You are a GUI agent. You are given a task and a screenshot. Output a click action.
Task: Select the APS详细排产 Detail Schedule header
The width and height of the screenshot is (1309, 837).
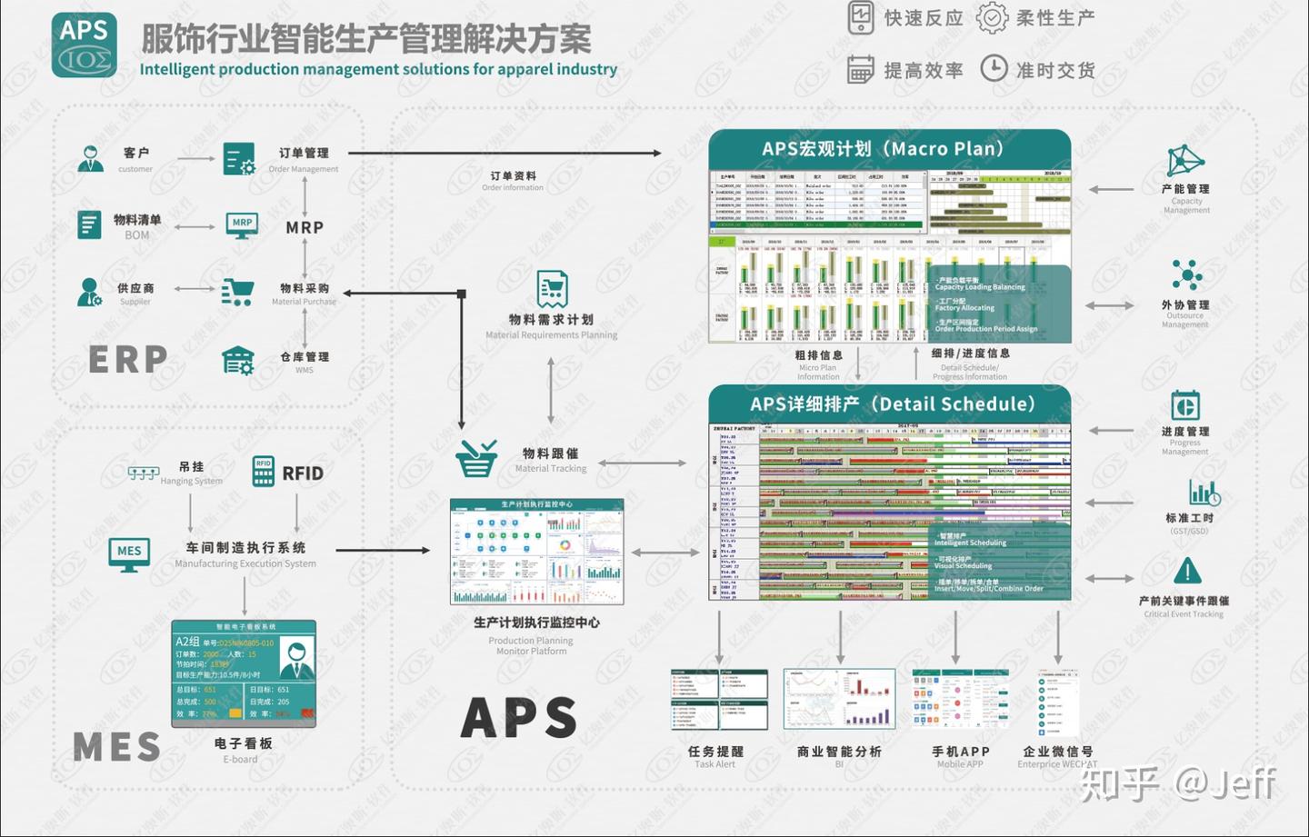(892, 404)
